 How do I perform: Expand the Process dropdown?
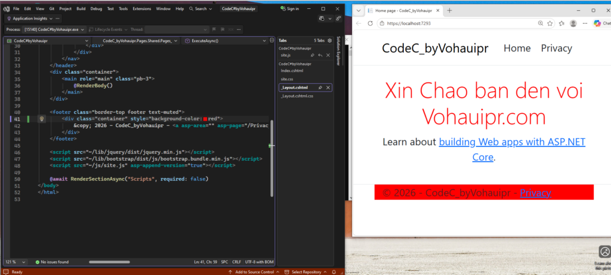coord(82,29)
